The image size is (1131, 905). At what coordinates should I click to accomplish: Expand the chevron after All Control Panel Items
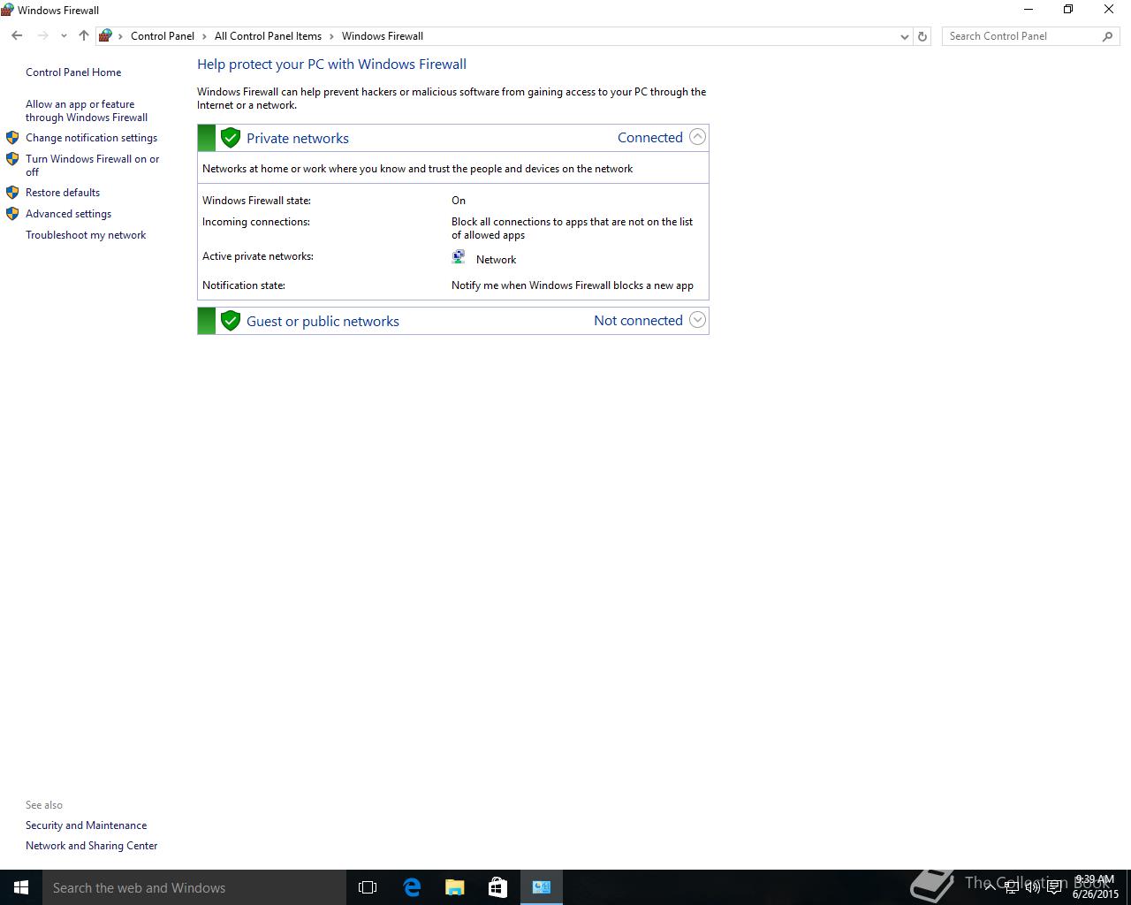pyautogui.click(x=332, y=36)
